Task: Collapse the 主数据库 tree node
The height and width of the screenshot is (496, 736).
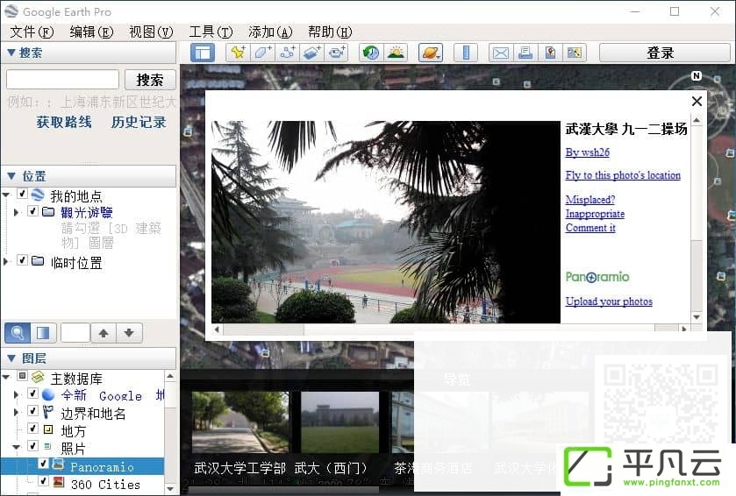Action: tap(6, 377)
